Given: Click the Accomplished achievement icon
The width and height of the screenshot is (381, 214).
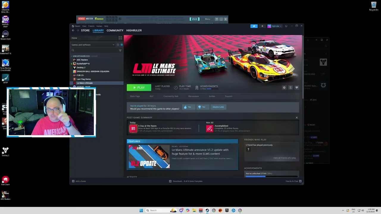Looking at the screenshot, I should pos(210,128).
